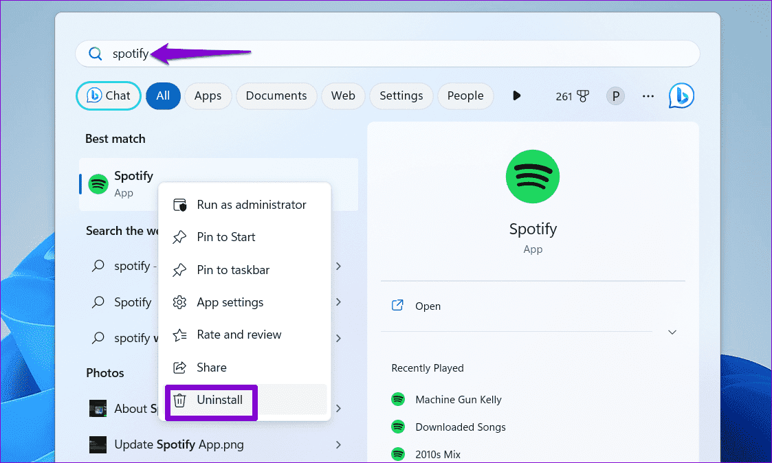
Task: Expand the About Spotify photo result chevron
Action: [x=338, y=408]
